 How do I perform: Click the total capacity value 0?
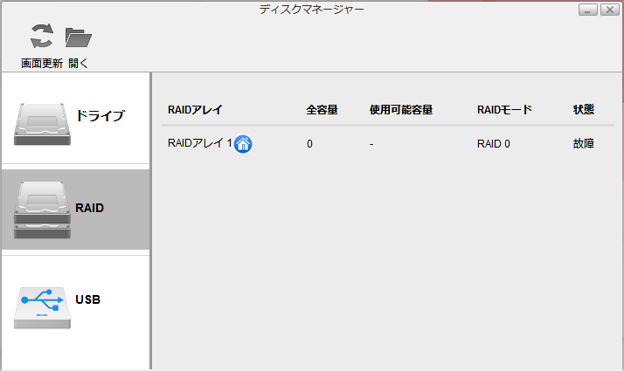(x=309, y=144)
